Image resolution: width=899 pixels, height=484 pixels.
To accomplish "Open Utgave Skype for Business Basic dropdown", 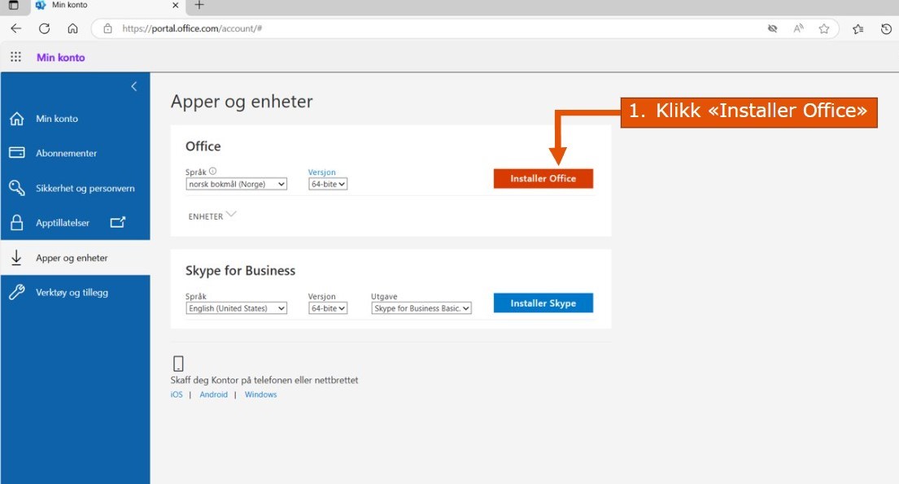I will coord(421,308).
